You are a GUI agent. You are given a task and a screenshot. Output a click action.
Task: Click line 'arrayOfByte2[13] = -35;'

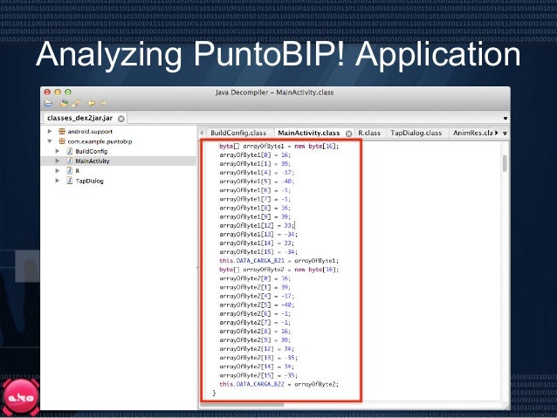[x=258, y=358]
